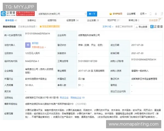
Task: Select registration number 510109001187299
Action: (88, 61)
